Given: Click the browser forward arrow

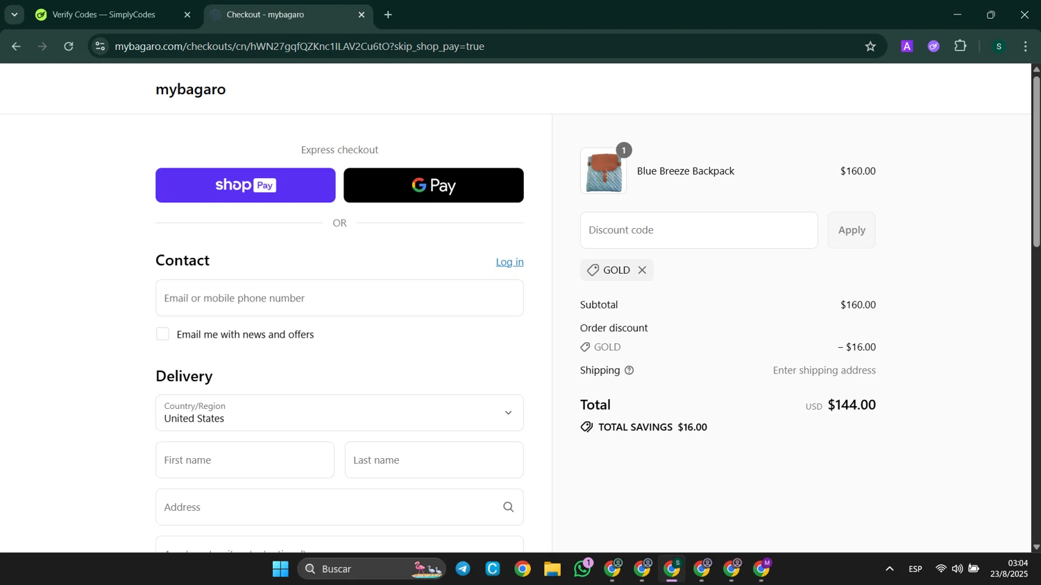Looking at the screenshot, I should (x=42, y=46).
